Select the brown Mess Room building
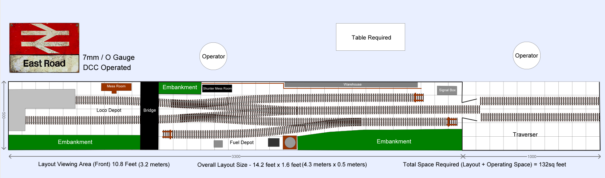 [x=116, y=87]
